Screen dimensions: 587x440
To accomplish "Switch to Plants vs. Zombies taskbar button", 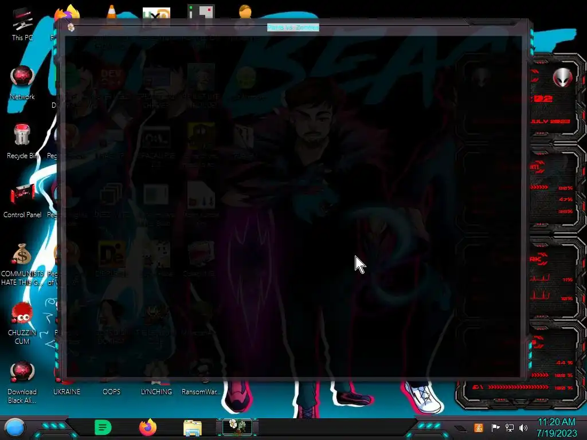I will tap(237, 427).
